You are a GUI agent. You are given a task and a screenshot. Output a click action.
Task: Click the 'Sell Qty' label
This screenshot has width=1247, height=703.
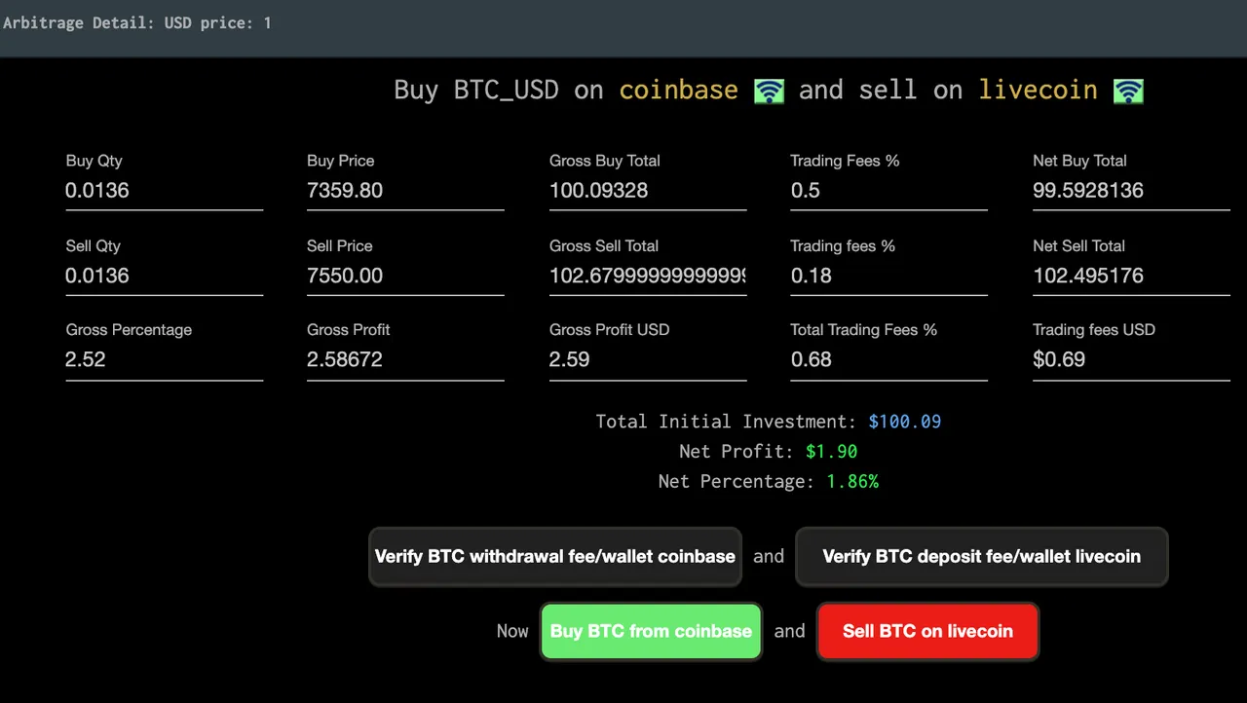click(x=94, y=246)
